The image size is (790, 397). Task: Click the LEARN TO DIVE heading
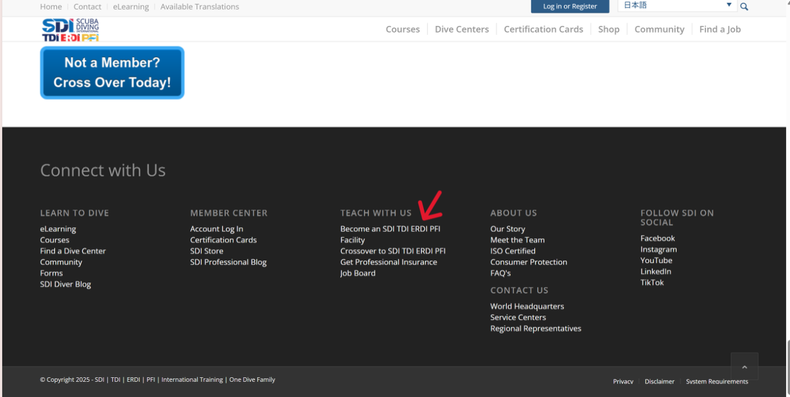(x=75, y=214)
